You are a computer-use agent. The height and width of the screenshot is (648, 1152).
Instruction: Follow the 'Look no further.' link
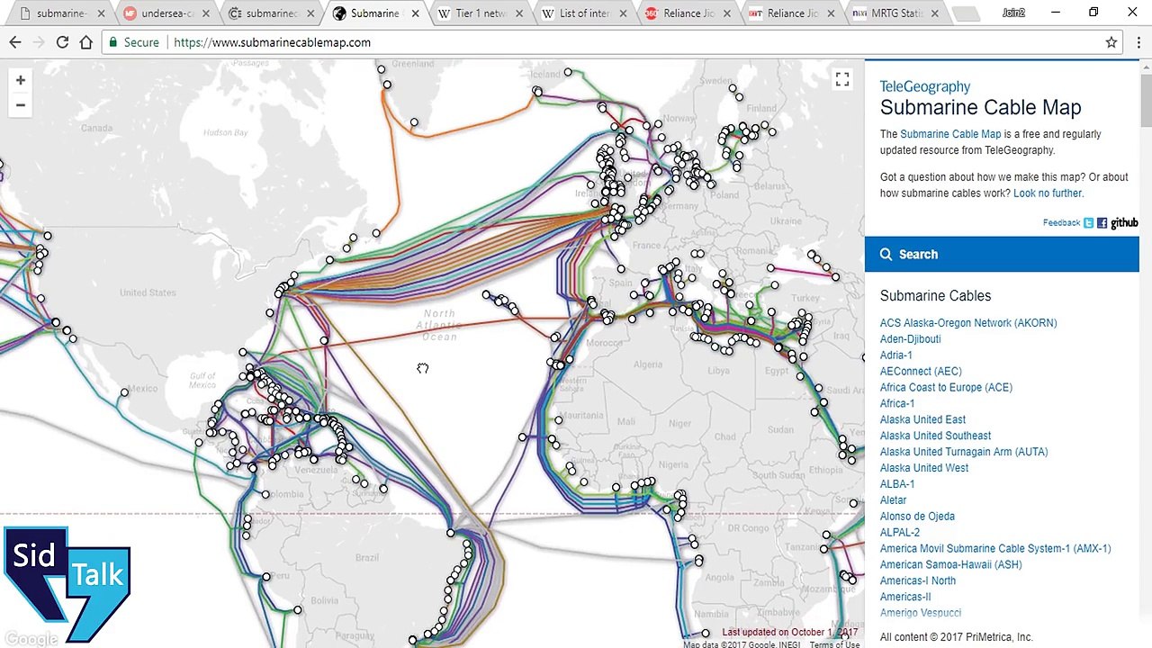pos(1048,193)
